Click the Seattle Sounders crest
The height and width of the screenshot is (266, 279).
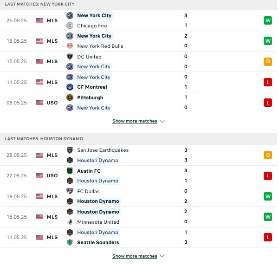[x=70, y=242]
